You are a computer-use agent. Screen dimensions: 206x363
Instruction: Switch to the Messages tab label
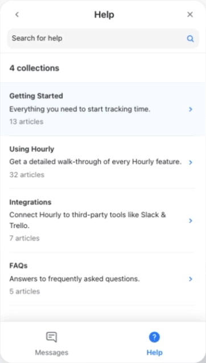point(52,353)
